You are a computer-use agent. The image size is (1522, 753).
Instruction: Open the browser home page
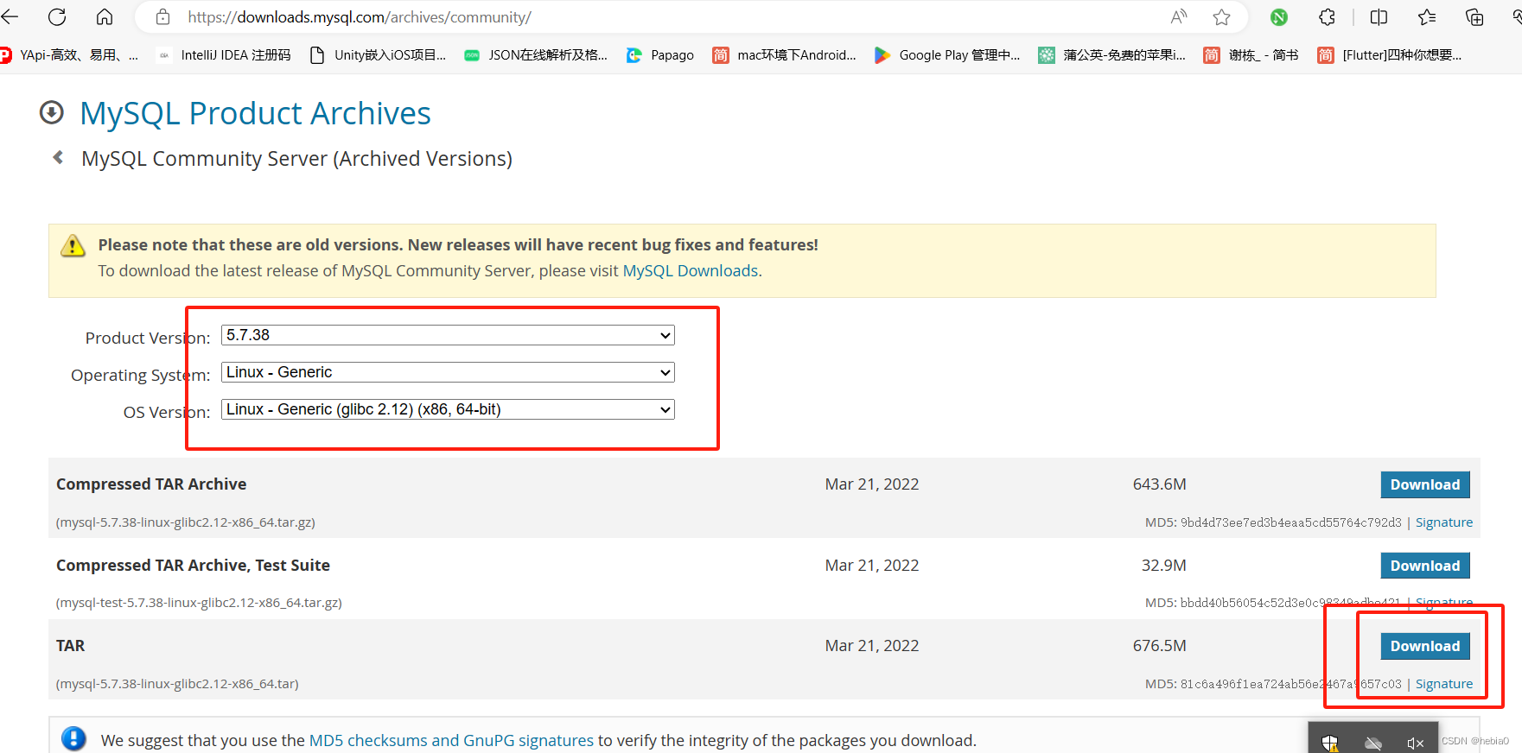click(105, 16)
